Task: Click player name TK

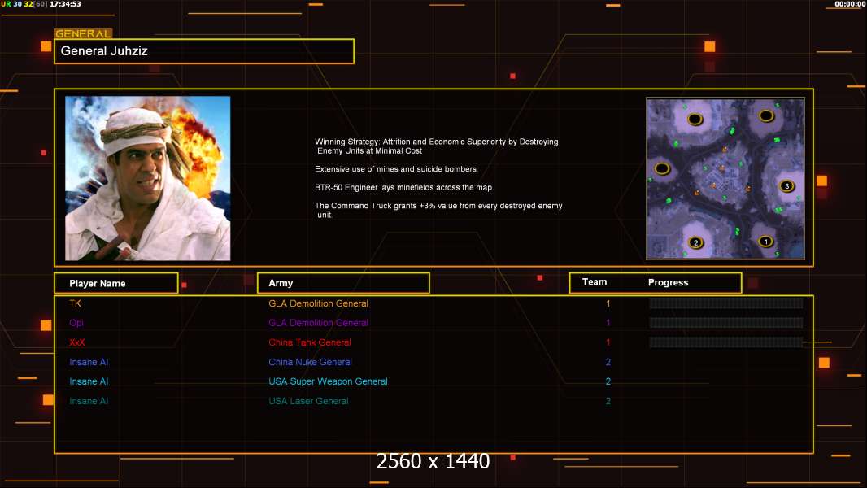Action: 75,303
